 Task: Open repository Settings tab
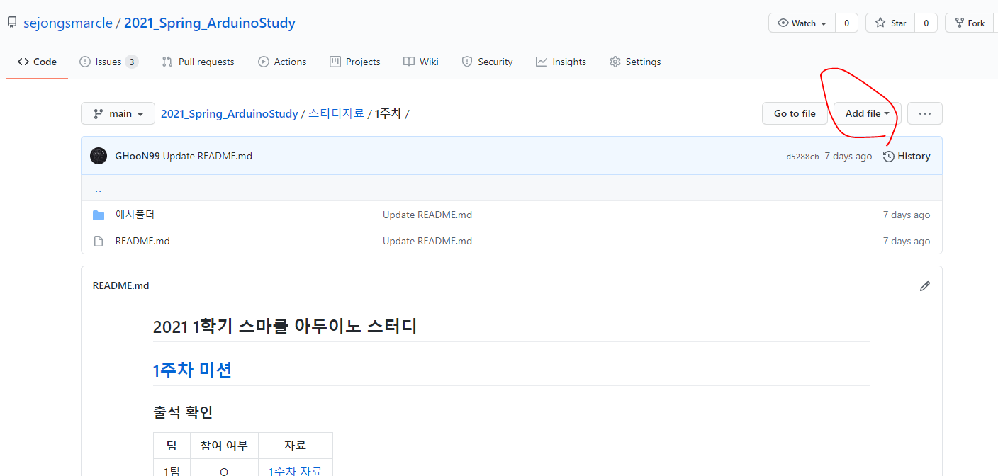[635, 62]
